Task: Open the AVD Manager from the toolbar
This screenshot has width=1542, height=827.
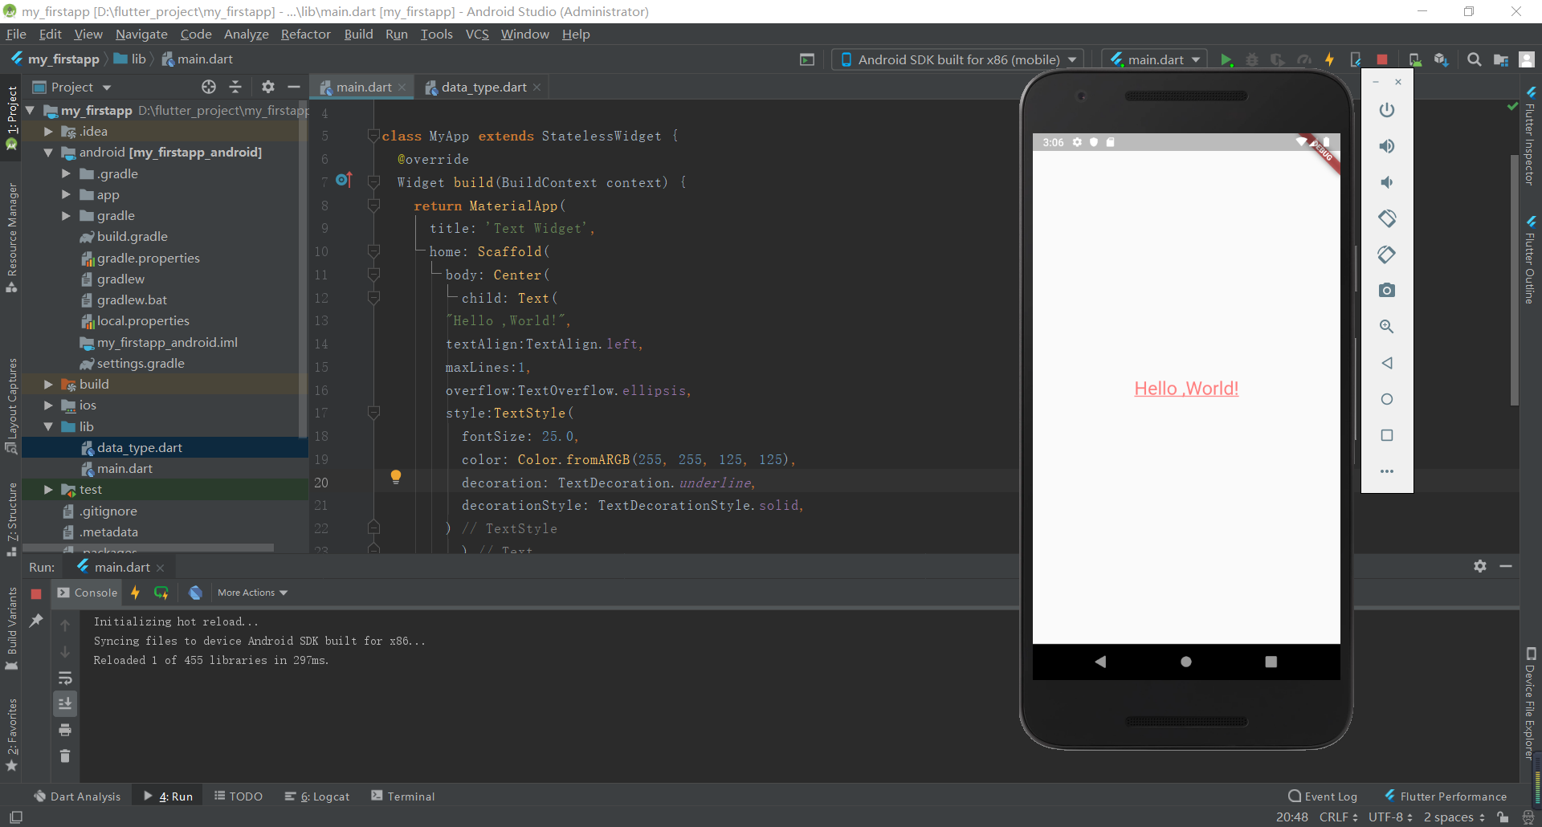Action: tap(1414, 59)
